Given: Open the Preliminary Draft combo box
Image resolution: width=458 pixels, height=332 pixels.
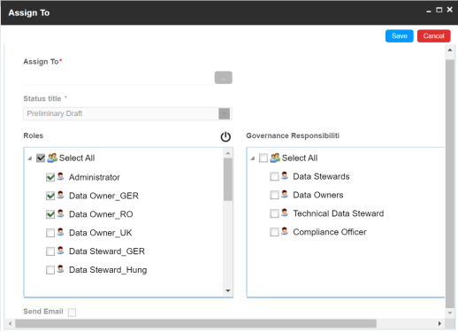Looking at the screenshot, I should point(127,113).
